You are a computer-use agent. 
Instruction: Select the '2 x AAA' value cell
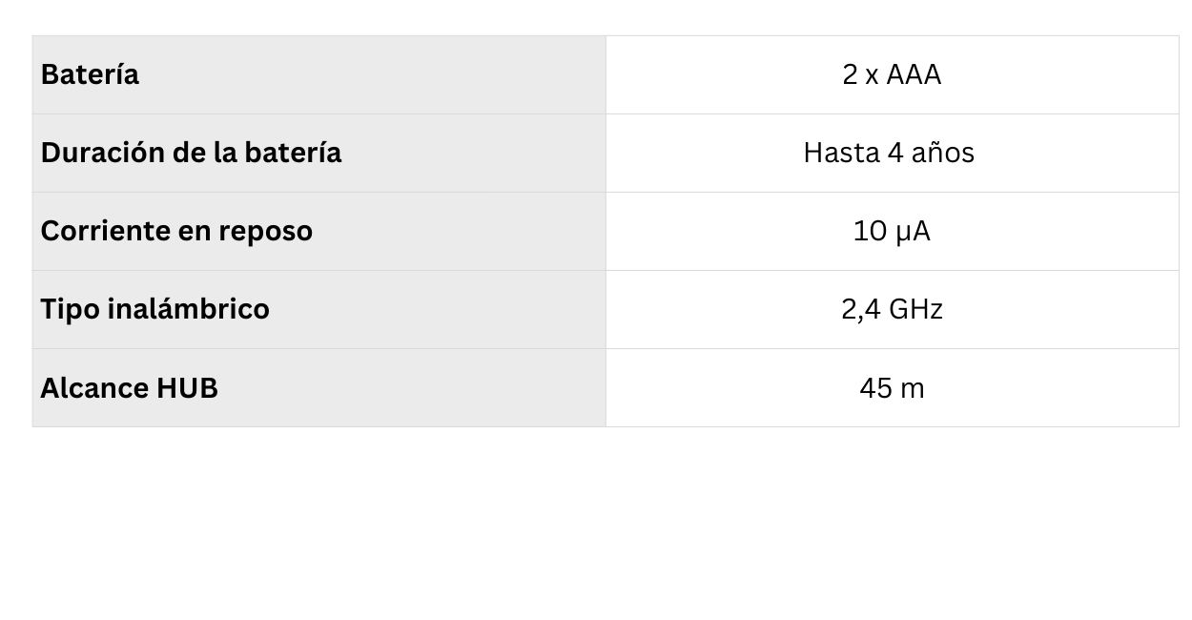click(892, 74)
